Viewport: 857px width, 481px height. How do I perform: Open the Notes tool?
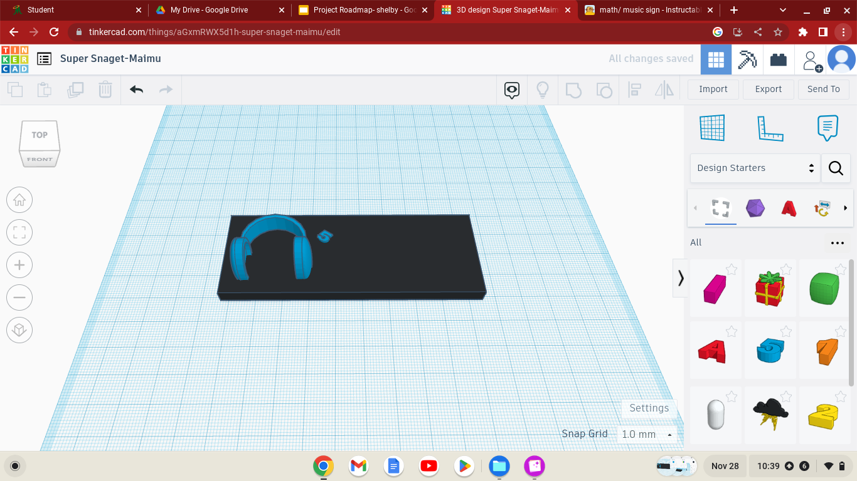826,127
